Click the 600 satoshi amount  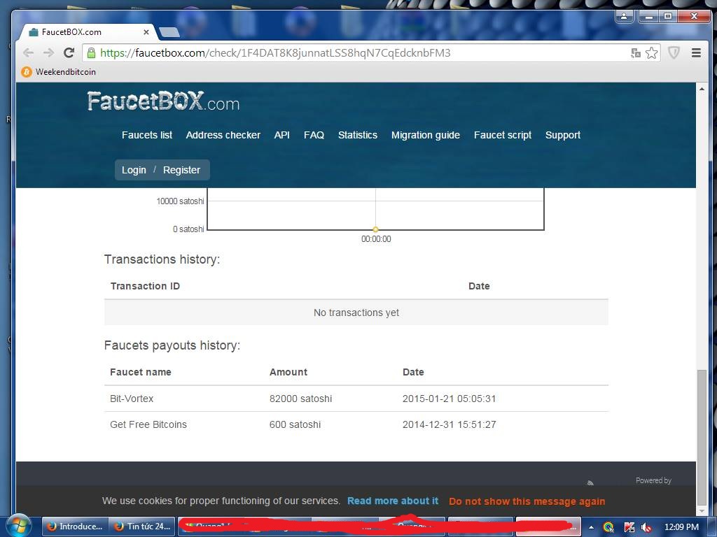pyautogui.click(x=295, y=424)
